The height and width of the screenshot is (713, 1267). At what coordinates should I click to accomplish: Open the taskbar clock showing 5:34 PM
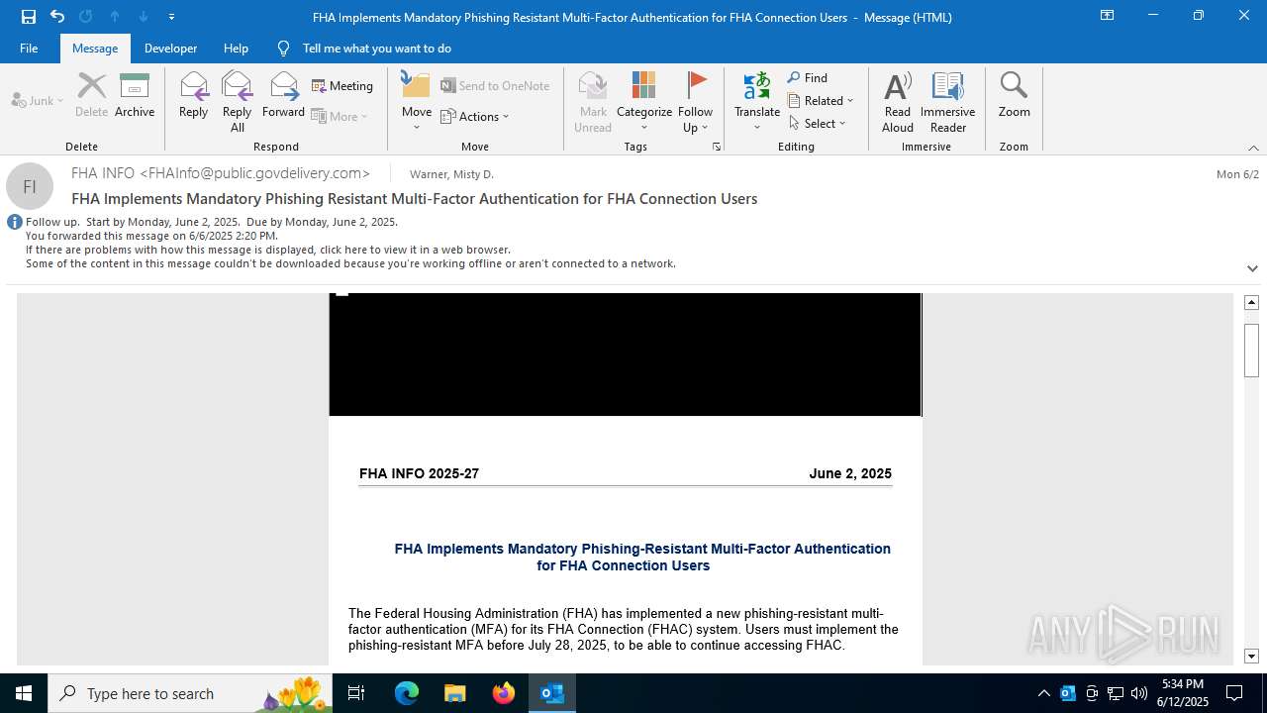click(1184, 693)
